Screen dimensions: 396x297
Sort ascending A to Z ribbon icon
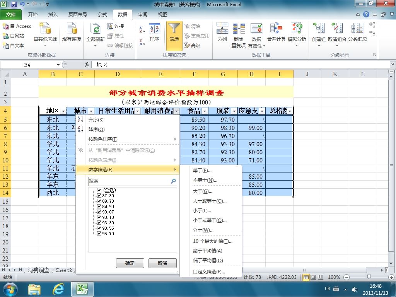pyautogui.click(x=142, y=29)
